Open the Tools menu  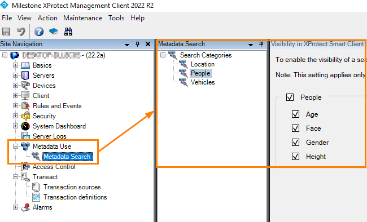pos(116,18)
